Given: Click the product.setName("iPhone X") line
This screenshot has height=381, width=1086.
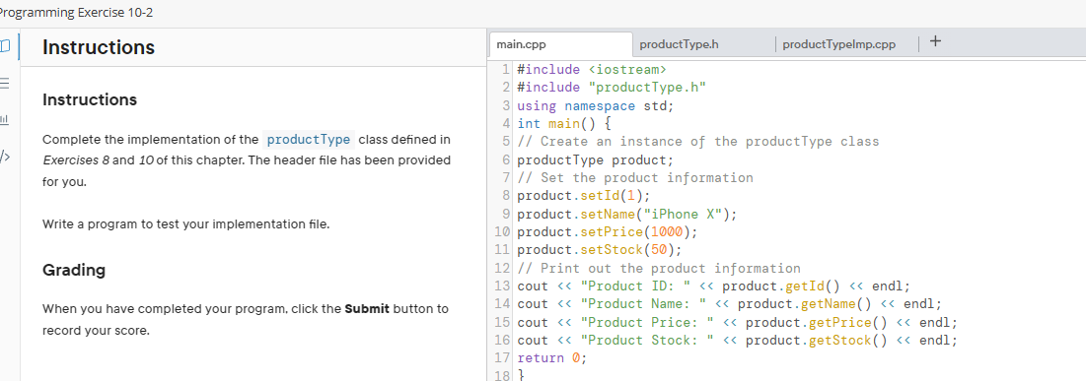Looking at the screenshot, I should (627, 214).
